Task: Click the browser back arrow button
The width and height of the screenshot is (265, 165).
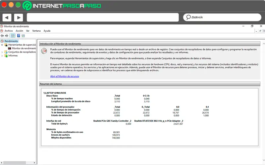Action: (7, 17)
